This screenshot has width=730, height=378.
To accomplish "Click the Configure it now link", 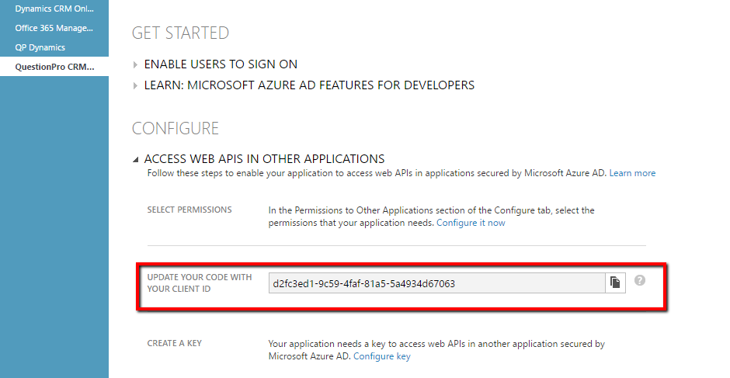I will click(x=471, y=223).
